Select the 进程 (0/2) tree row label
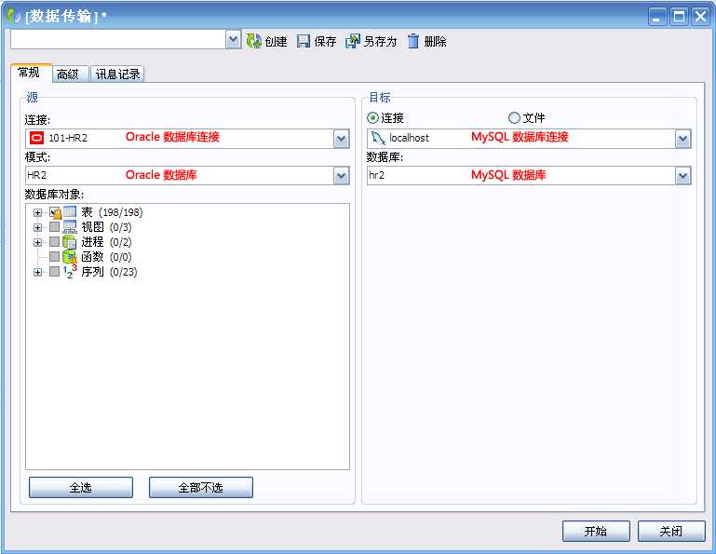Image resolution: width=716 pixels, height=554 pixels. (x=106, y=242)
